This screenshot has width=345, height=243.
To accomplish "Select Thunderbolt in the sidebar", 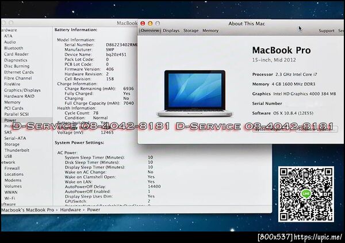I will (x=17, y=150).
